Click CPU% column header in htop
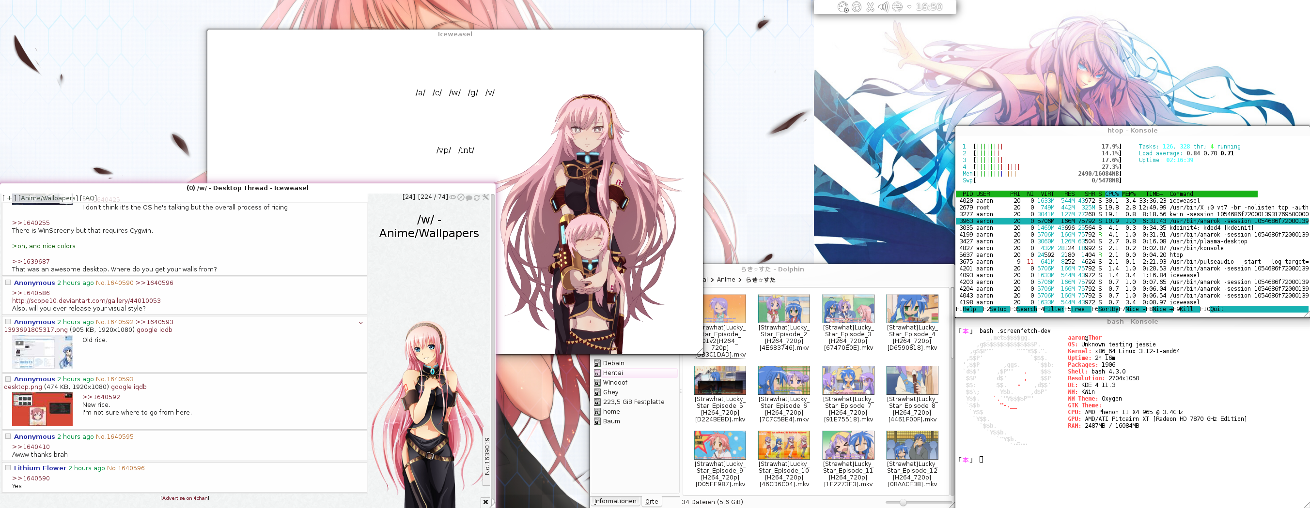This screenshot has height=508, width=1310. tap(1112, 194)
